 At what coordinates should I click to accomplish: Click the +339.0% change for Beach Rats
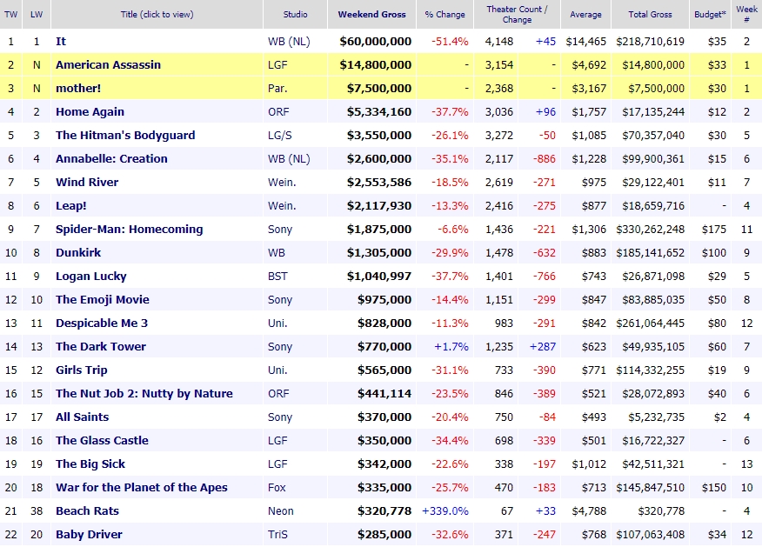(445, 511)
